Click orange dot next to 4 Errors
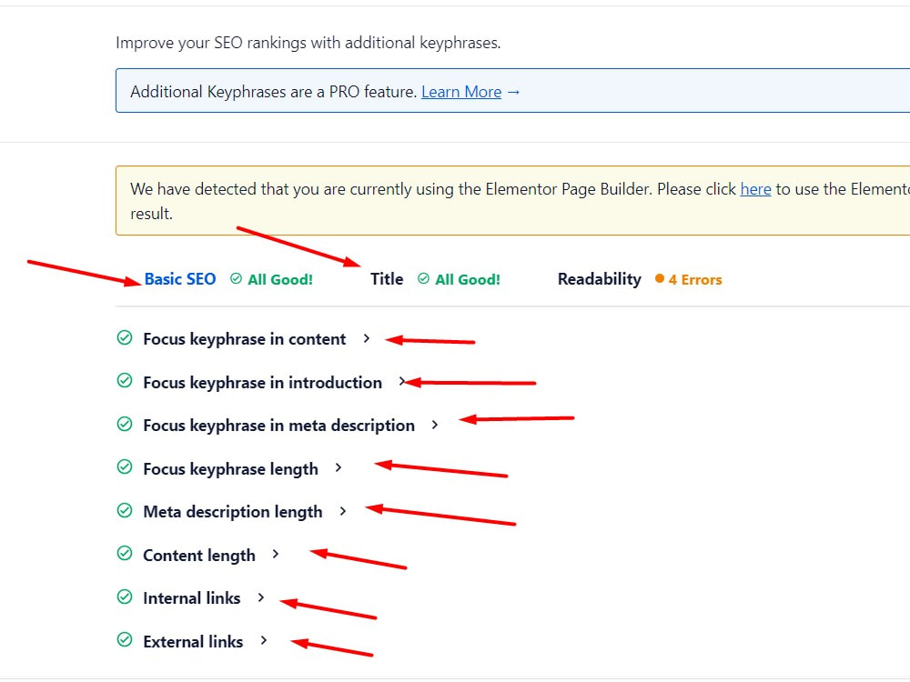 tap(659, 279)
